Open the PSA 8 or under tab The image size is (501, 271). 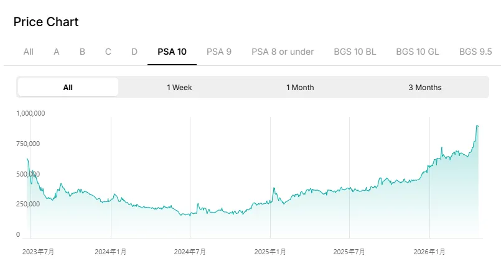pyautogui.click(x=283, y=52)
